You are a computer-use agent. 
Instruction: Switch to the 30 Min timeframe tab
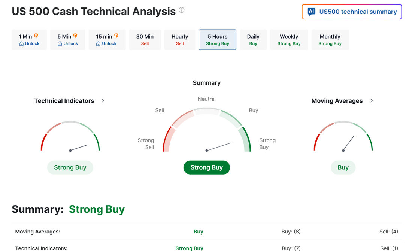pos(145,40)
